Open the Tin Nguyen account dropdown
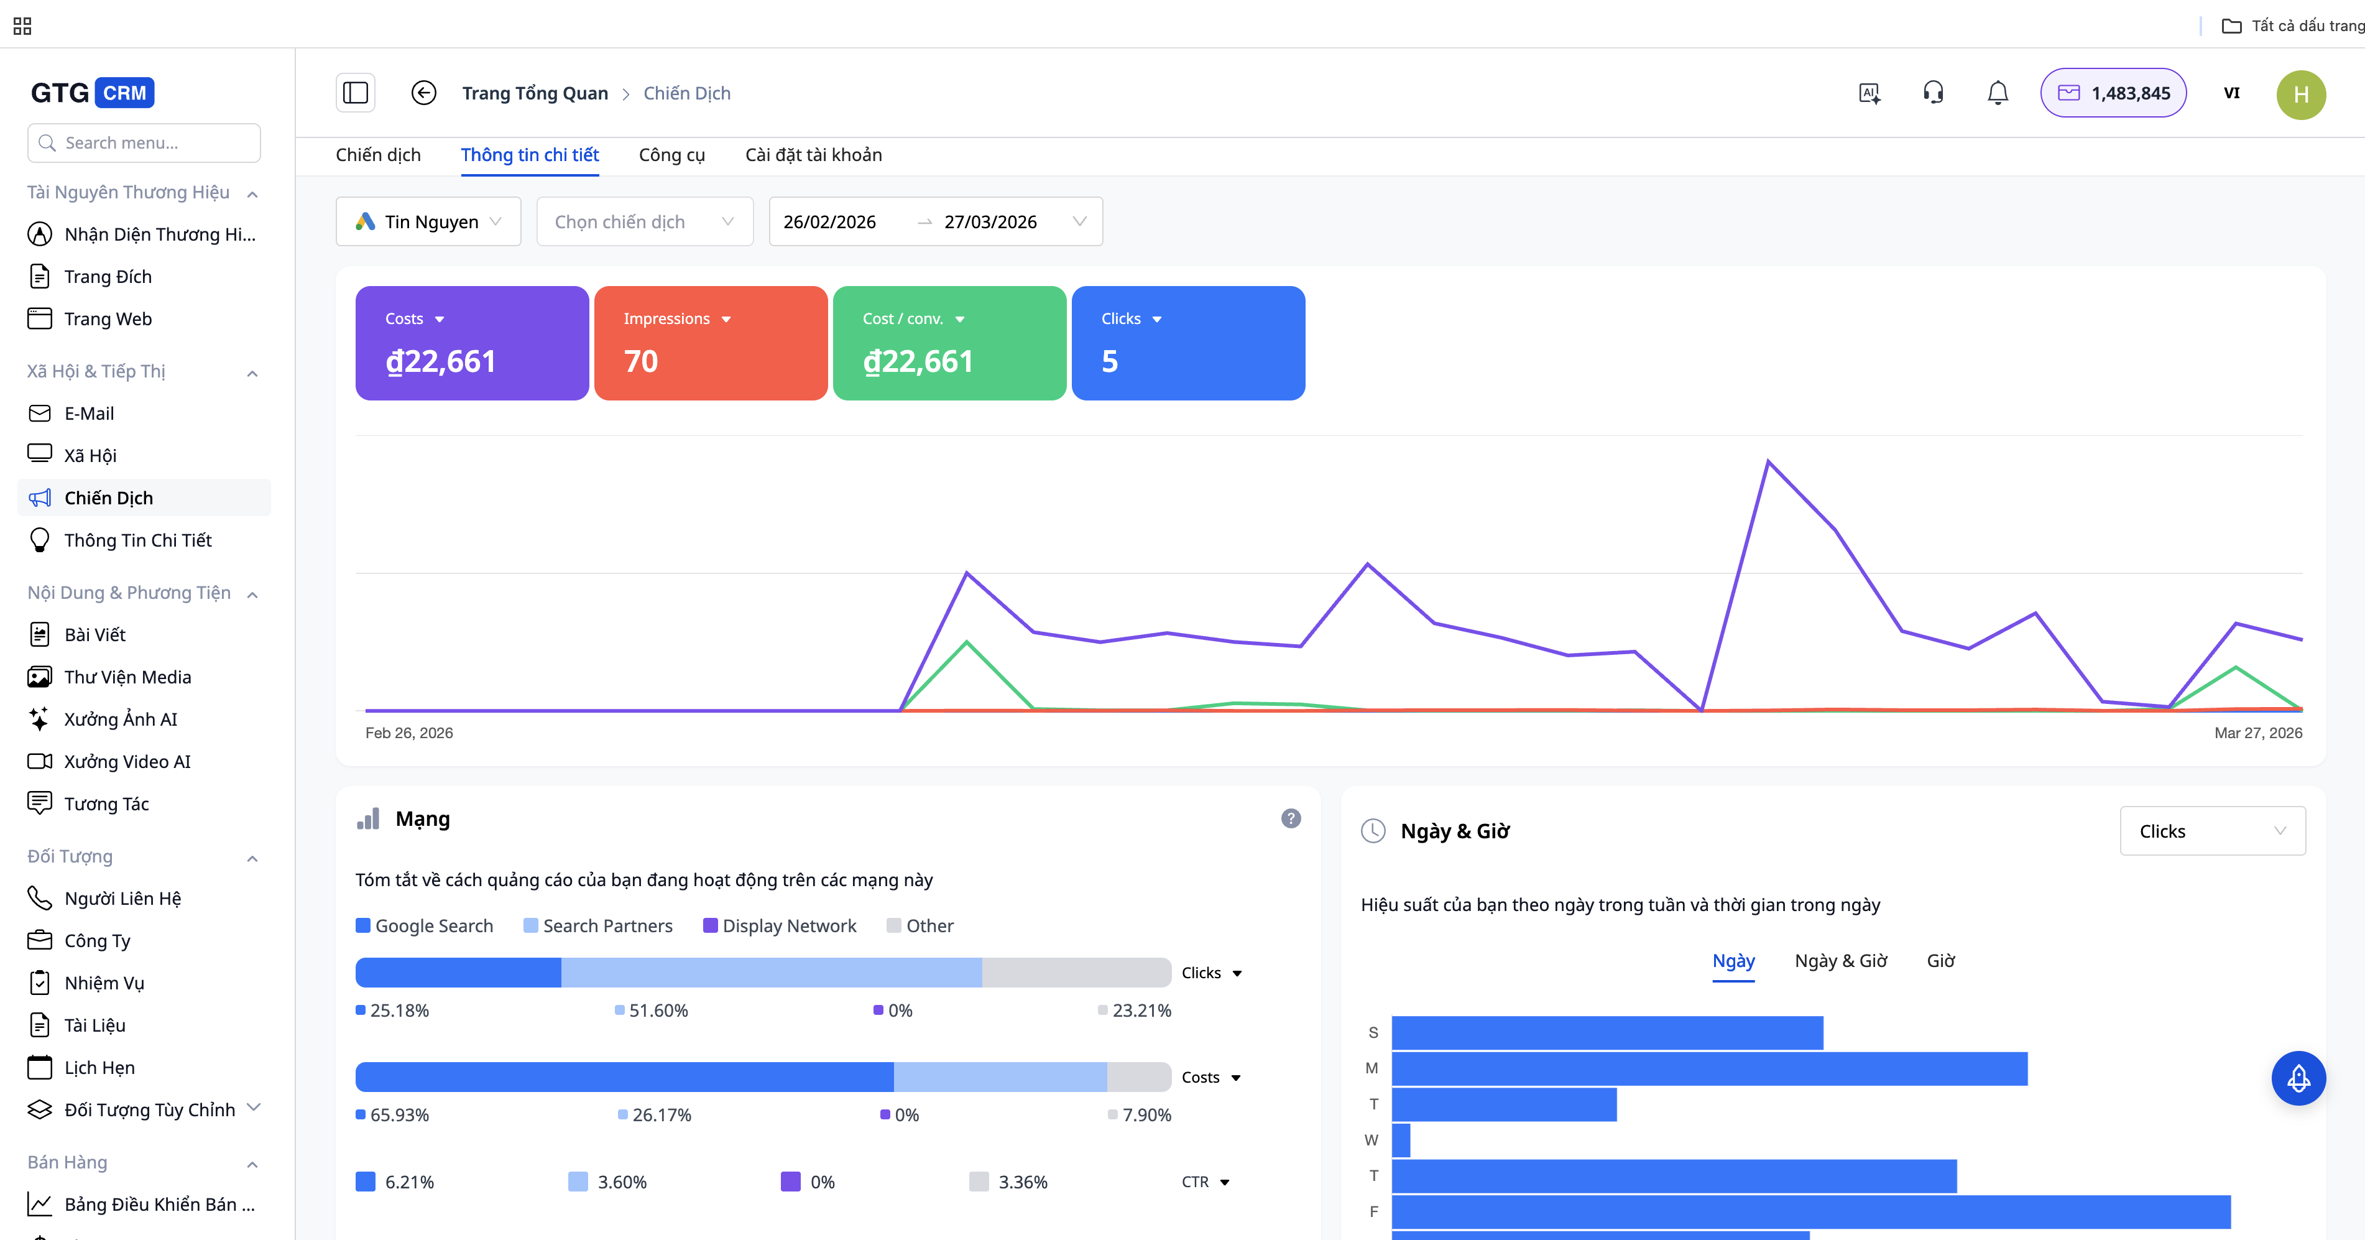The width and height of the screenshot is (2365, 1240). (428, 221)
